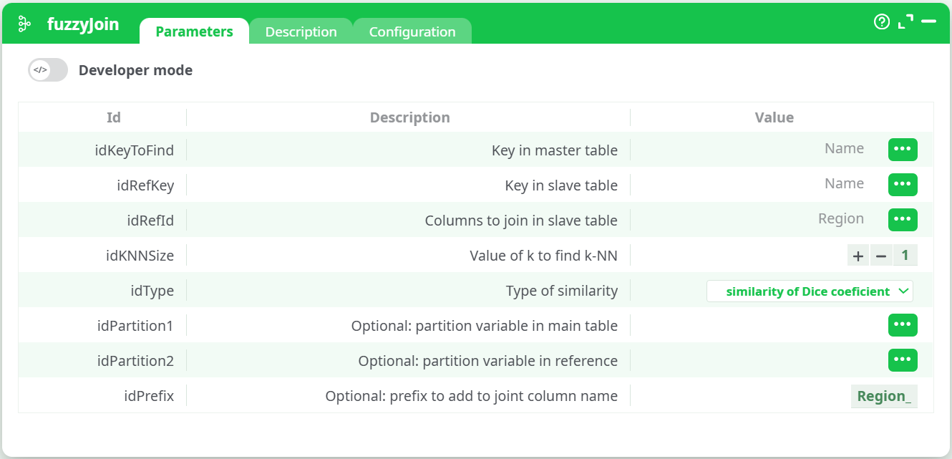Decrease the idKNNSize value with minus
This screenshot has width=952, height=459.
coord(881,256)
